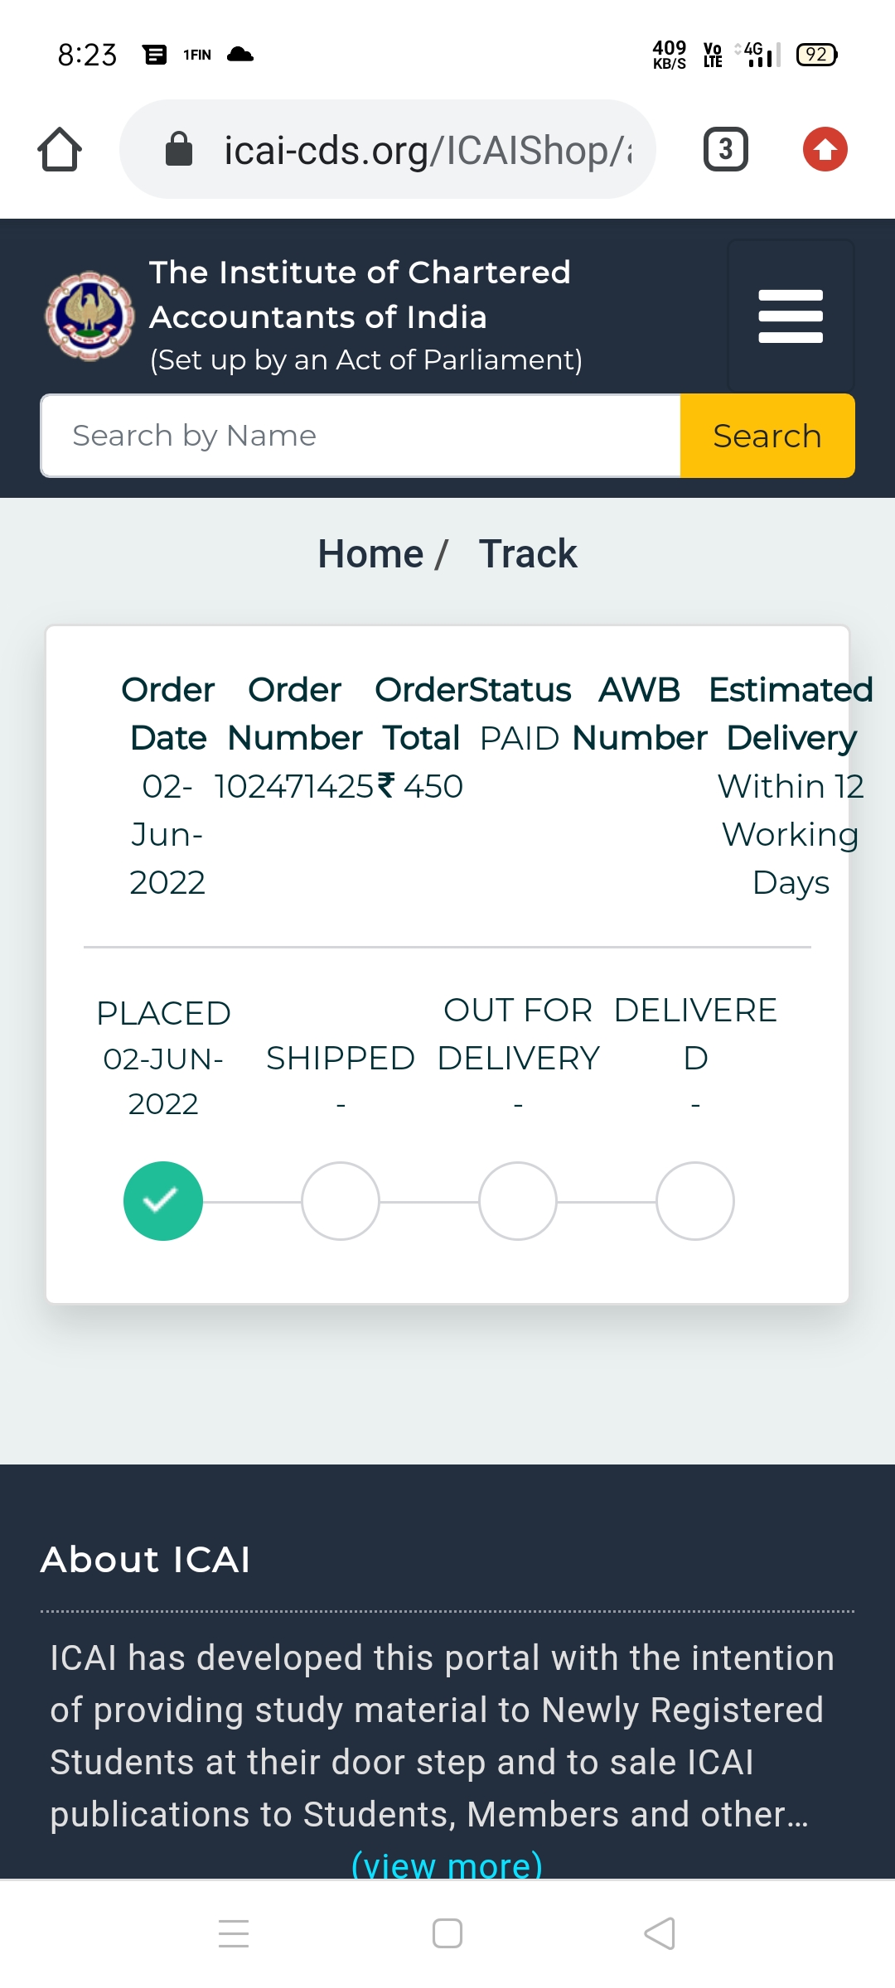Tap the browser home icon
Image resolution: width=895 pixels, height=1988 pixels.
[60, 150]
